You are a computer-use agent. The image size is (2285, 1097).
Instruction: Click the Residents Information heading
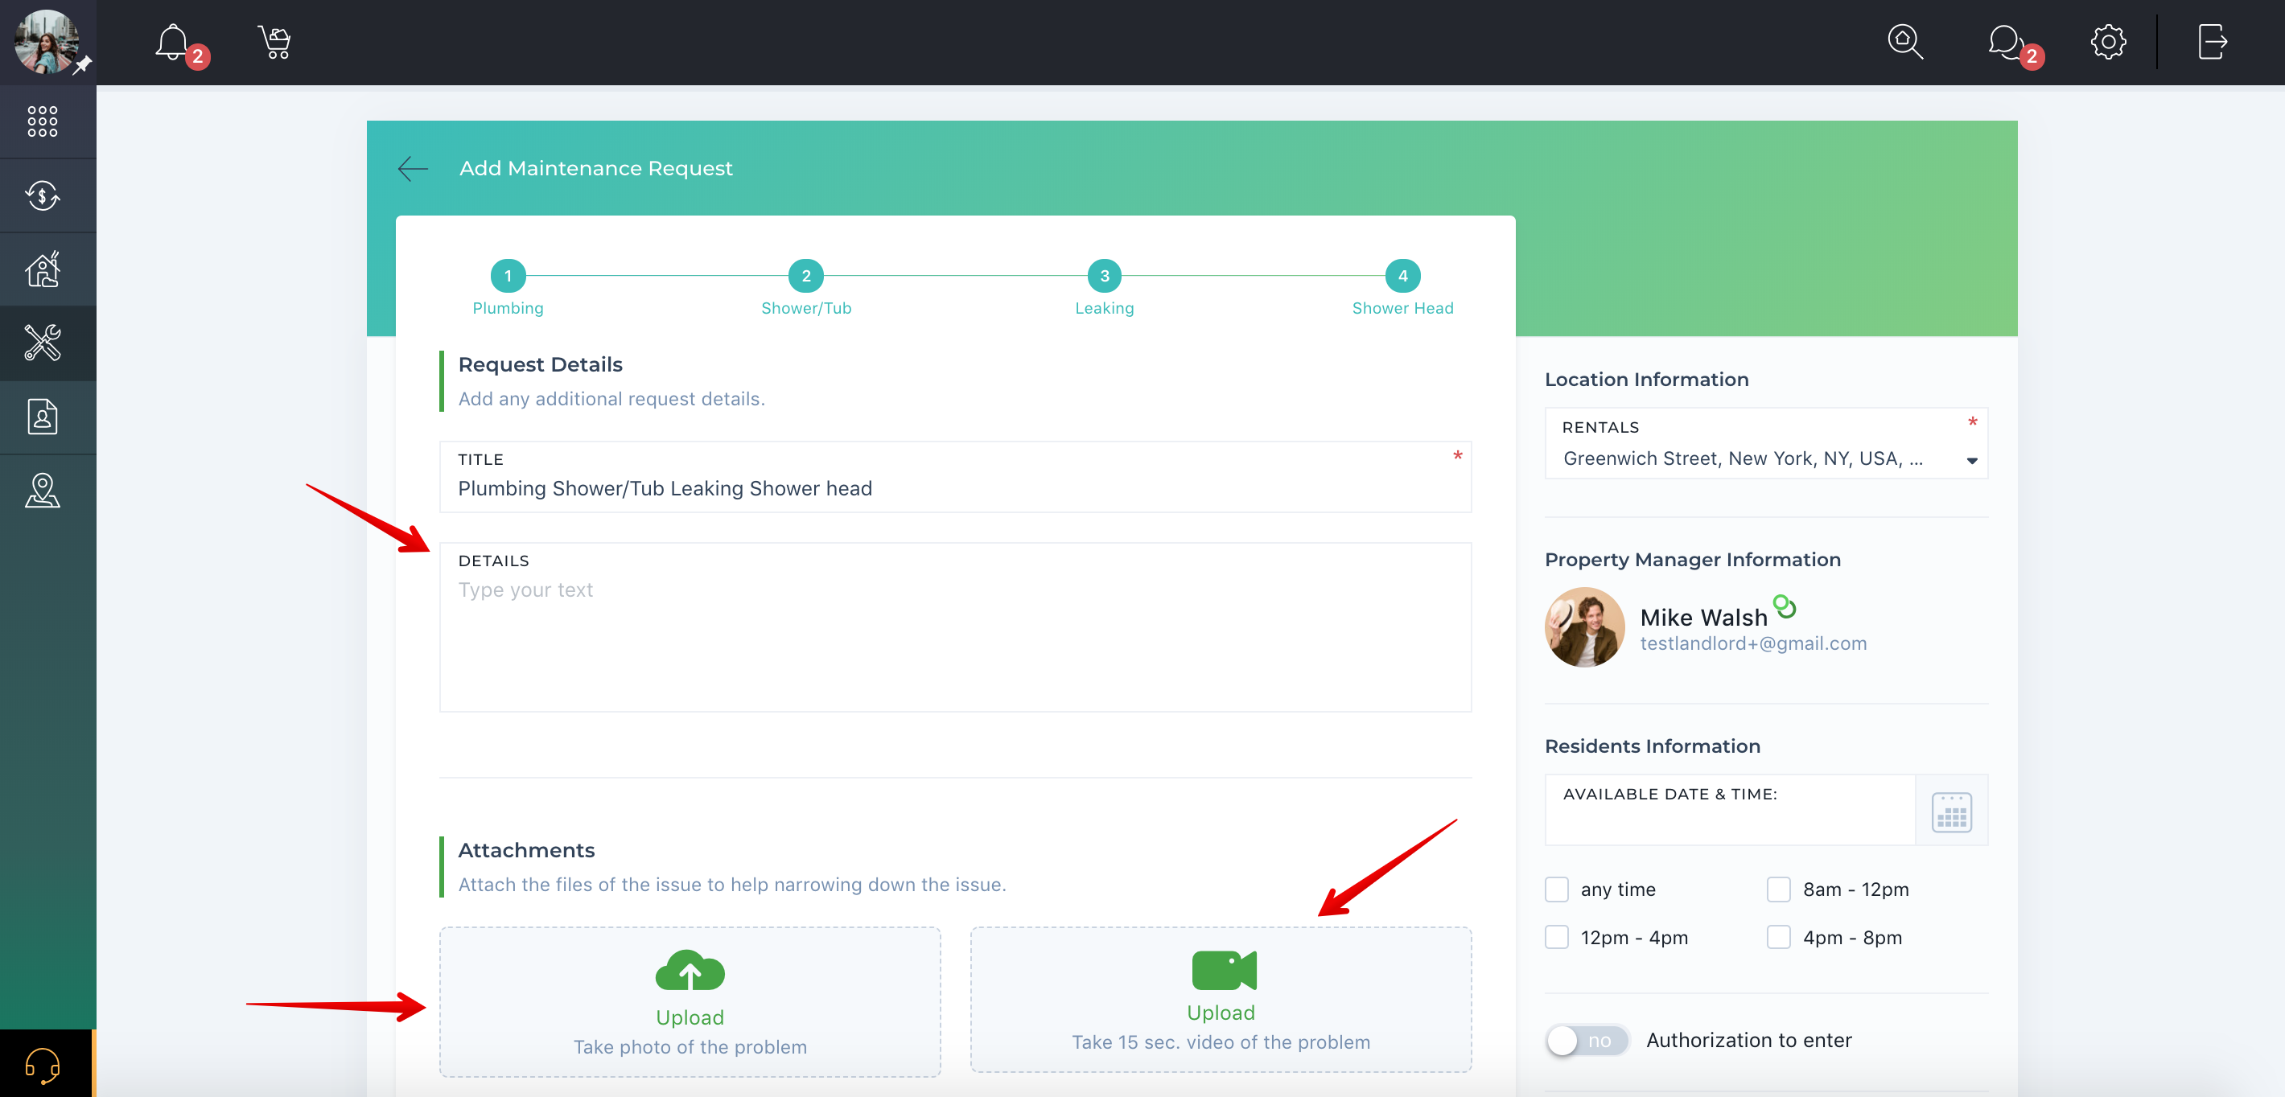1653,746
